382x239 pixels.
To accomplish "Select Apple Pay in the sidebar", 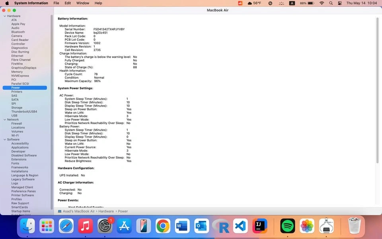I will click(18, 24).
